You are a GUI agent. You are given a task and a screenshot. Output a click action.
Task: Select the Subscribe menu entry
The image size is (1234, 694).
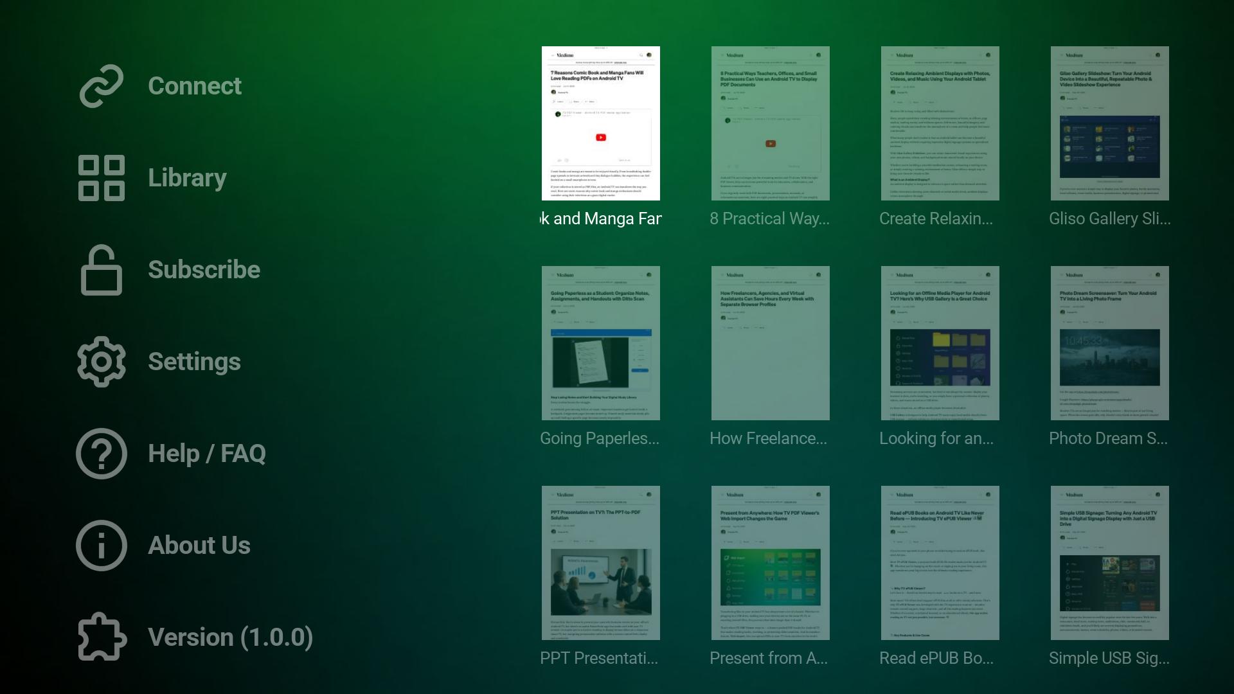click(204, 270)
